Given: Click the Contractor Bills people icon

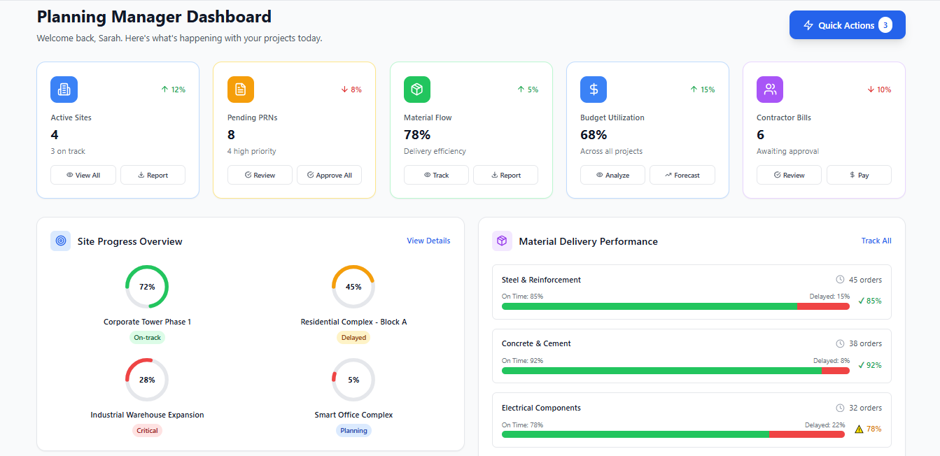Looking at the screenshot, I should tap(769, 89).
